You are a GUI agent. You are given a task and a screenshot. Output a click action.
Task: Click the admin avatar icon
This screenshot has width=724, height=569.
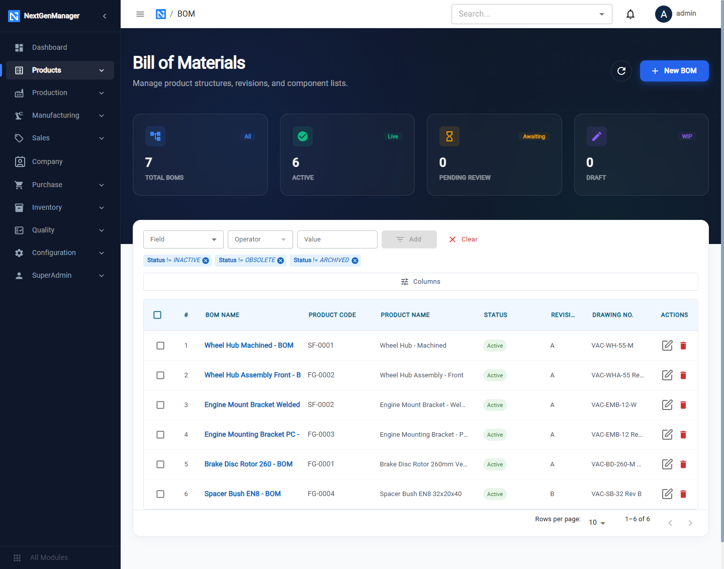[664, 14]
